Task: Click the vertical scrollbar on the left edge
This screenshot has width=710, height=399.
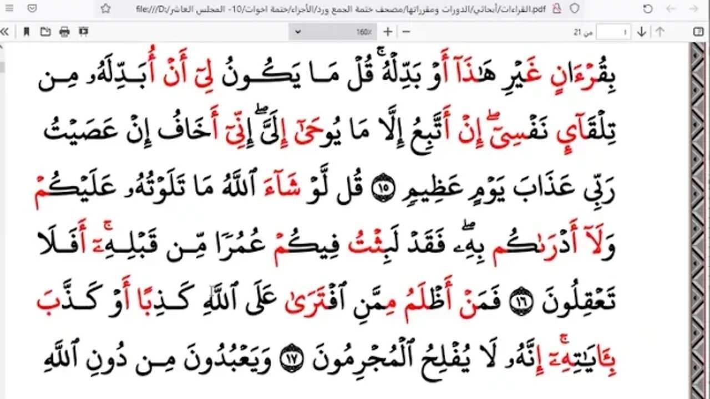Action: coord(2,221)
